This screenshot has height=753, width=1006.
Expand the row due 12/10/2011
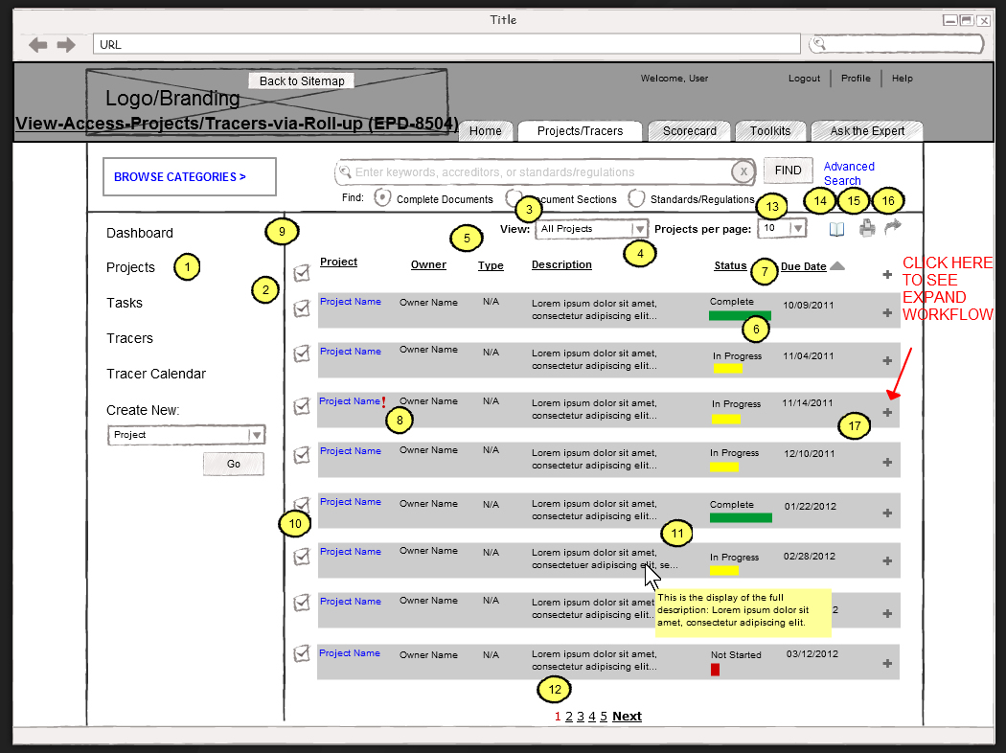(887, 463)
